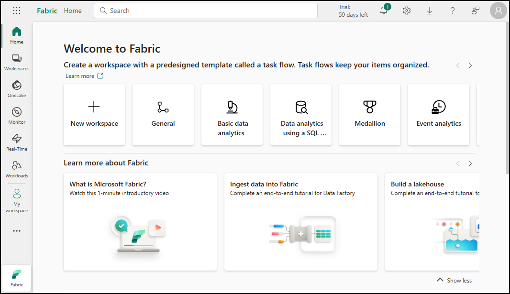Image resolution: width=510 pixels, height=294 pixels.
Task: Open the Help menu
Action: [x=452, y=10]
